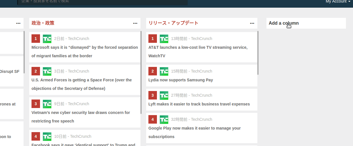353x146 pixels.
Task: Open Facebook identical support to Trump headline
Action: coord(83,144)
